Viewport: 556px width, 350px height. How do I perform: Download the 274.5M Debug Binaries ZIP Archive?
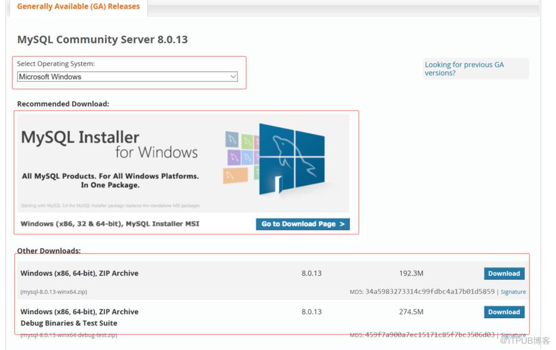(504, 312)
